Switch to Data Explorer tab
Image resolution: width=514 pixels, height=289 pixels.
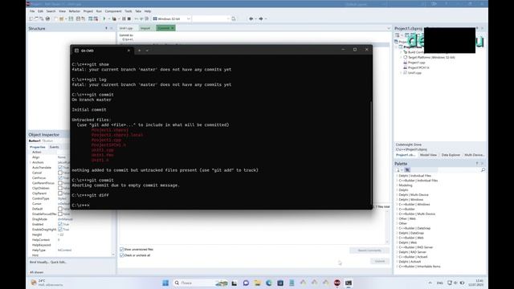pos(451,155)
